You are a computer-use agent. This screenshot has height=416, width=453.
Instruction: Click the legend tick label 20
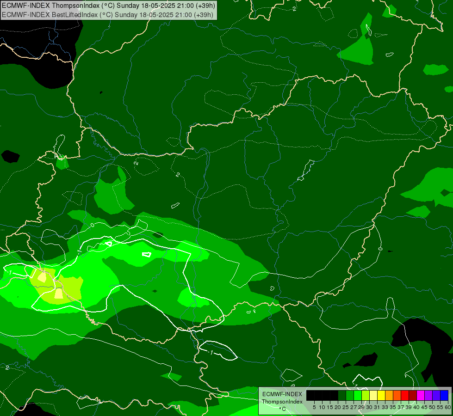pyautogui.click(x=338, y=407)
